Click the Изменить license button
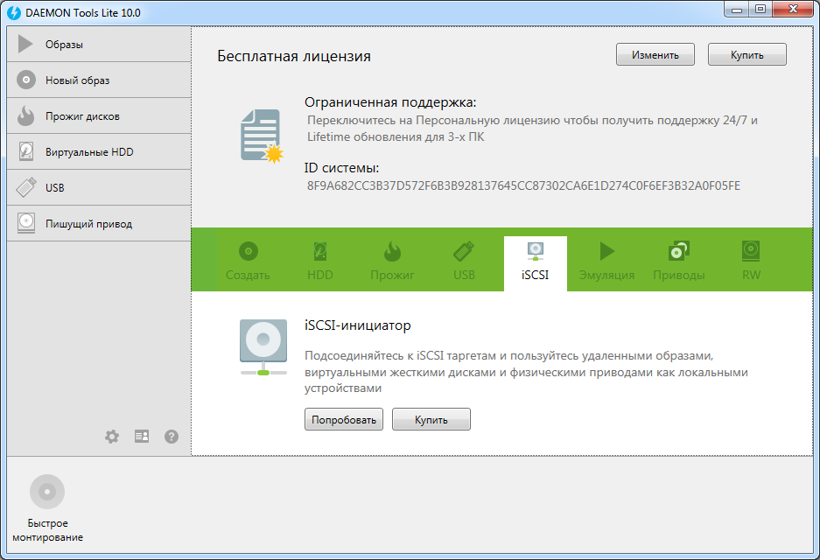The height and width of the screenshot is (560, 820). (x=655, y=55)
